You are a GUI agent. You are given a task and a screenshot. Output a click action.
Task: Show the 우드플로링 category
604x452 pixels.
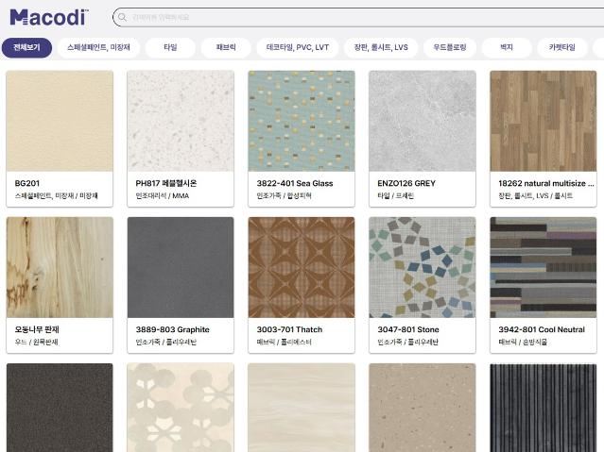click(x=450, y=47)
